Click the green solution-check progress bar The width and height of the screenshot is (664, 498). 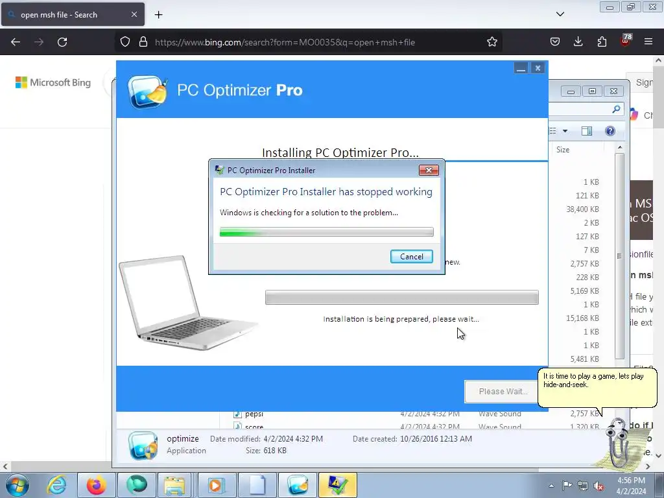pyautogui.click(x=327, y=231)
